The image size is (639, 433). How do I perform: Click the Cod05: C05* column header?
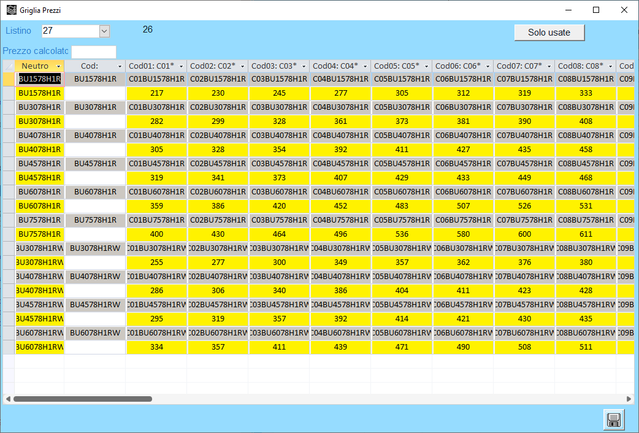pyautogui.click(x=402, y=66)
